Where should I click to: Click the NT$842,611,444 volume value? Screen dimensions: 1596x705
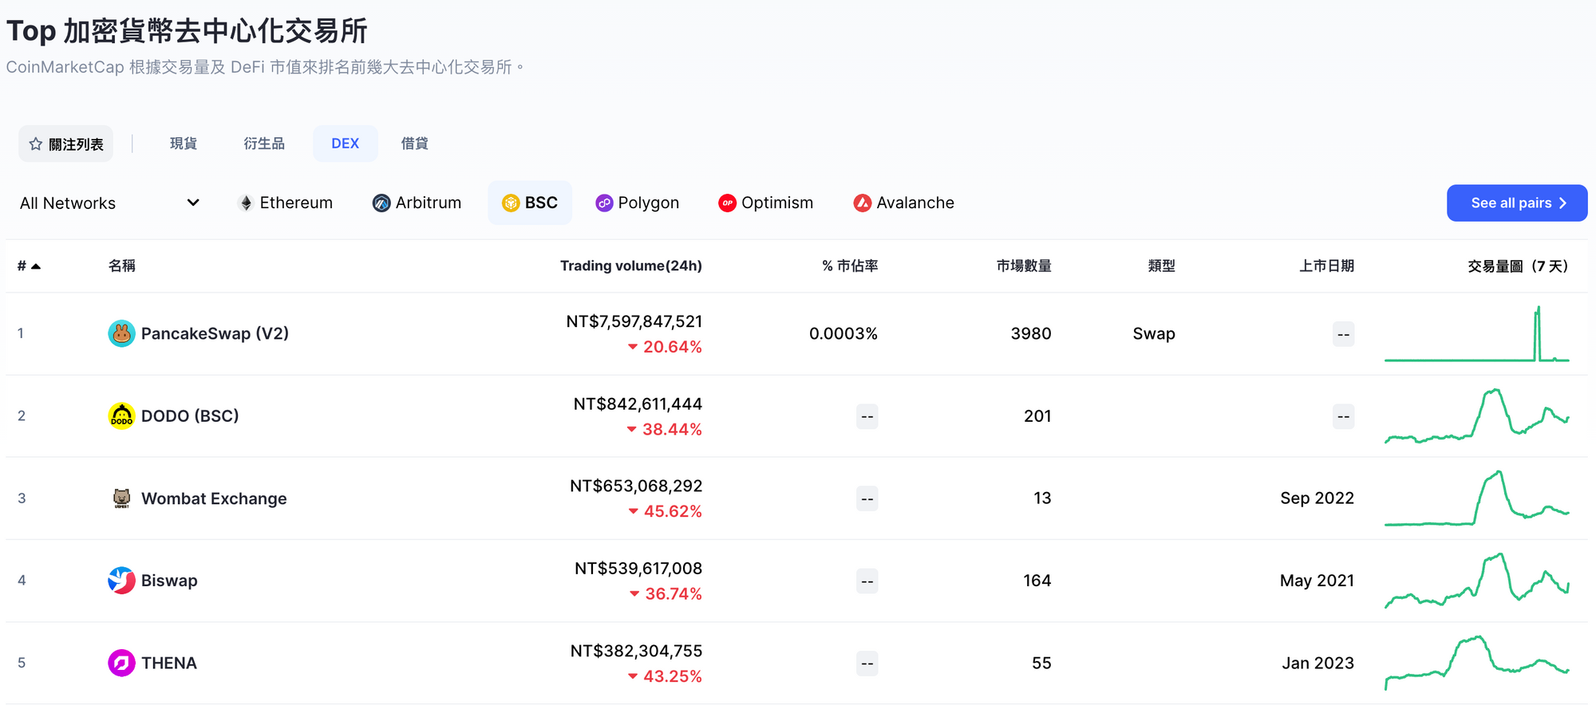638,404
